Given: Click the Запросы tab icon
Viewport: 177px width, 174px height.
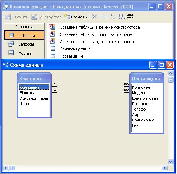Looking at the screenshot, I should click(11, 44).
